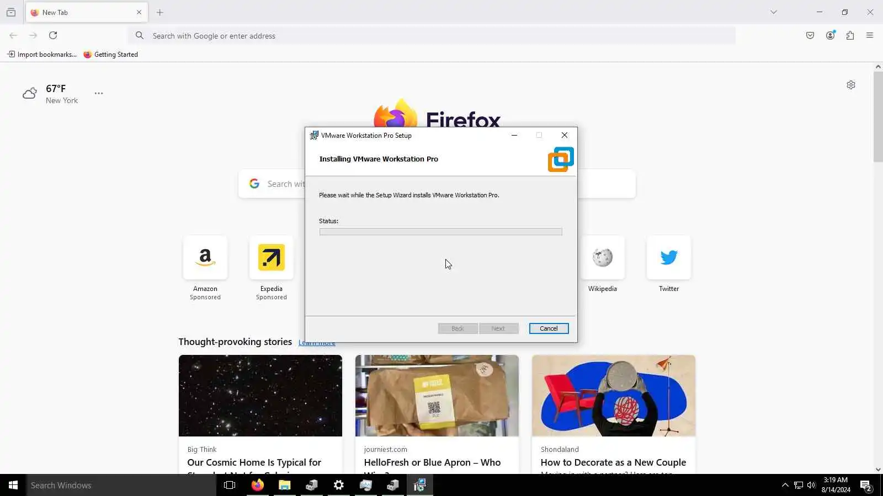Open weather widget options ellipsis
Image resolution: width=883 pixels, height=496 pixels.
click(99, 94)
